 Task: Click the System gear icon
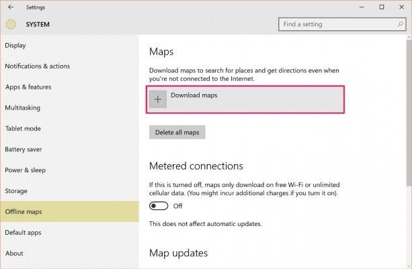pos(11,25)
